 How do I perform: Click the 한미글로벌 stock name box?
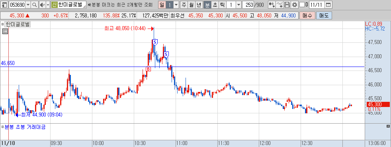[72, 5]
